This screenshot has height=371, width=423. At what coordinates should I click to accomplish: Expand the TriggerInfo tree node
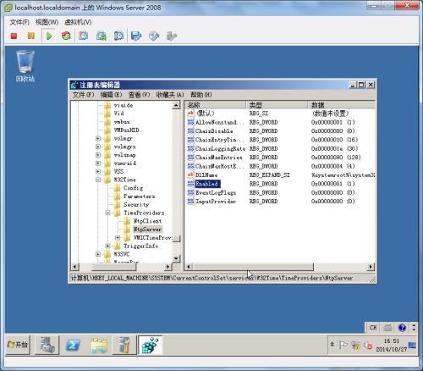tap(107, 246)
